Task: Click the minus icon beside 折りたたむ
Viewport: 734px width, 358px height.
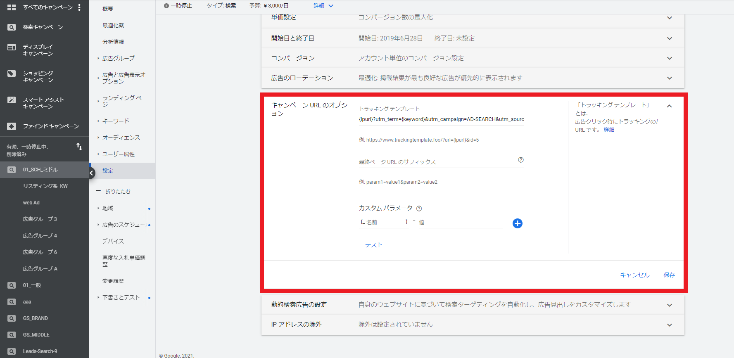Action: click(x=98, y=191)
